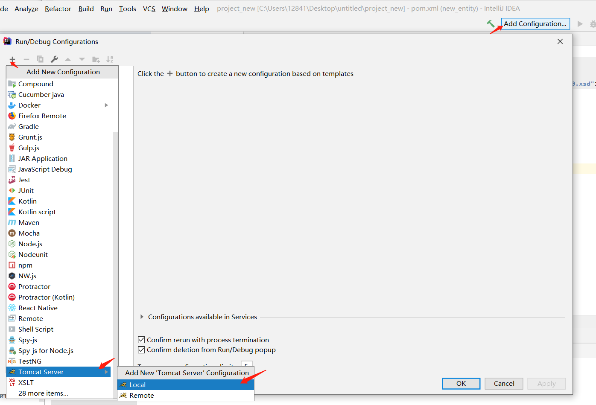The width and height of the screenshot is (596, 405).
Task: Expand the Tomcat Server submenu arrow
Action: (x=106, y=372)
